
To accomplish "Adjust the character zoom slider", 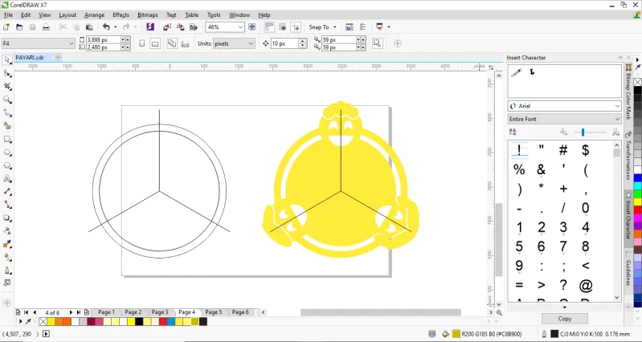I will click(583, 132).
